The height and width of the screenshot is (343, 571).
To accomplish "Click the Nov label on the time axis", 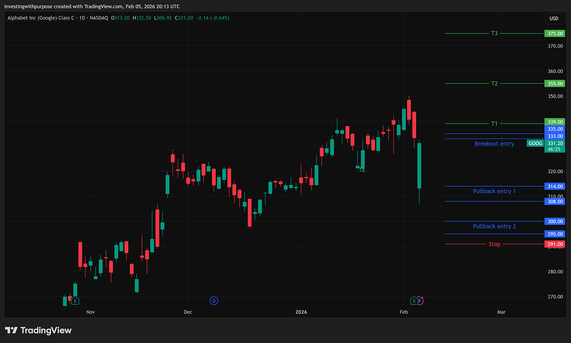I will 91,312.
